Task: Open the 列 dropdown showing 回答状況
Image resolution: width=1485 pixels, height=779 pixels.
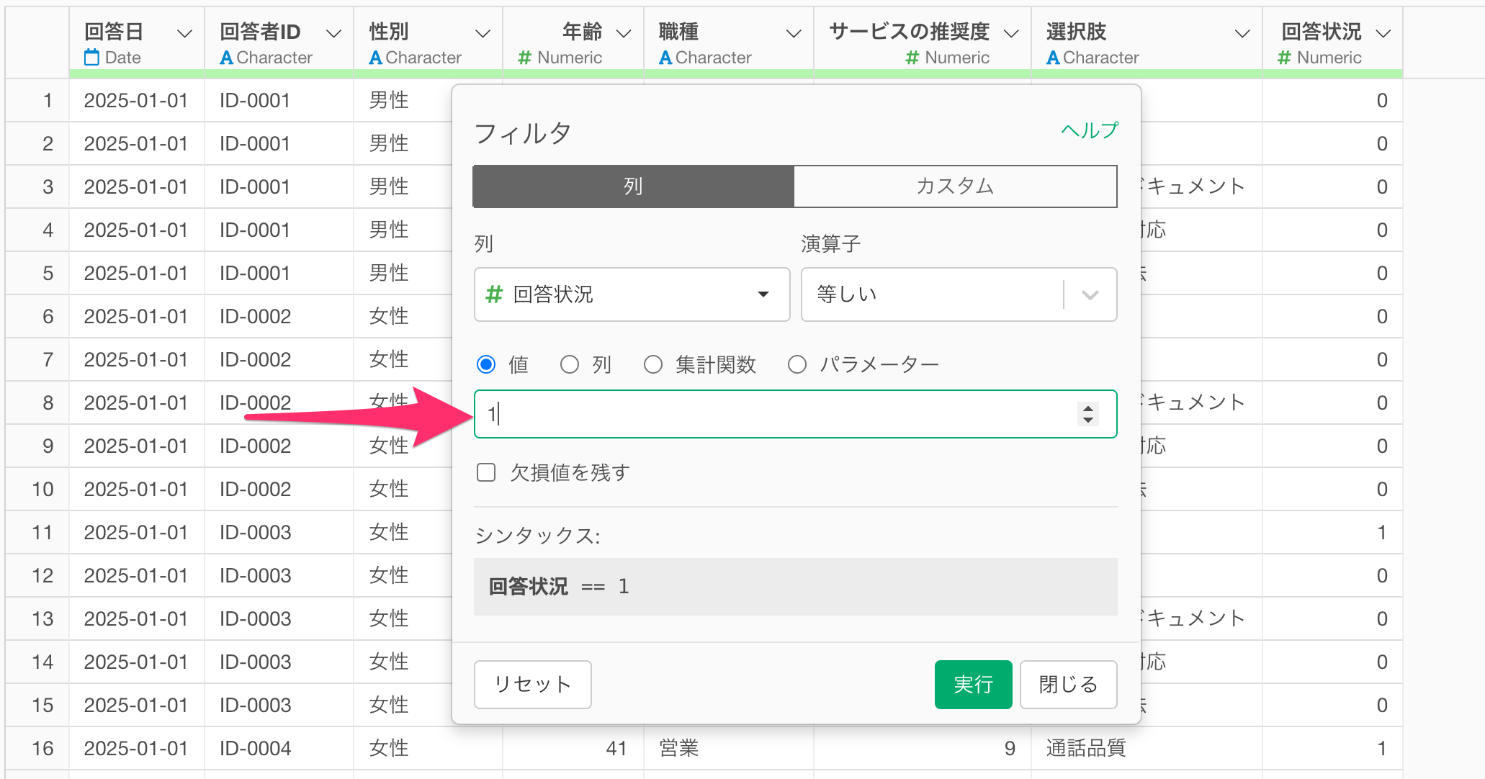Action: [x=632, y=294]
